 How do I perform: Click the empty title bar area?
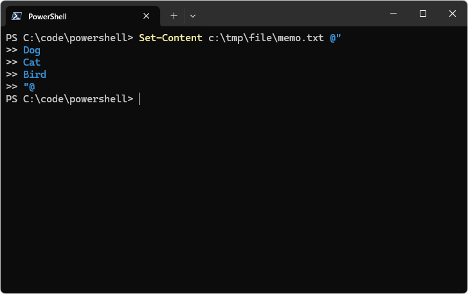coord(289,14)
